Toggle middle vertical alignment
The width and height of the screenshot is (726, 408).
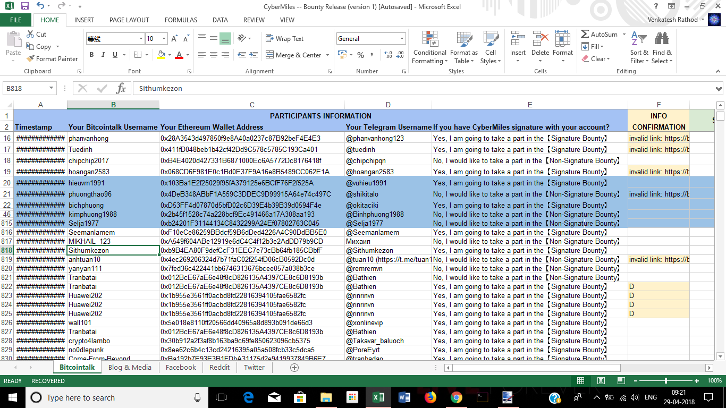(213, 39)
